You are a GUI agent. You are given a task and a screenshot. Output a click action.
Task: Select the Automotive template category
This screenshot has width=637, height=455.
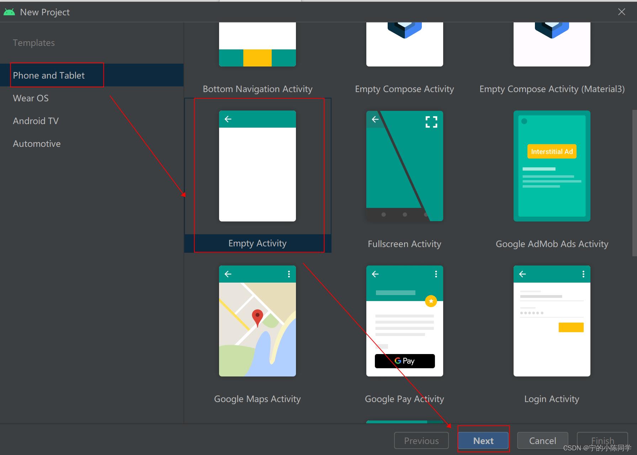(92, 144)
